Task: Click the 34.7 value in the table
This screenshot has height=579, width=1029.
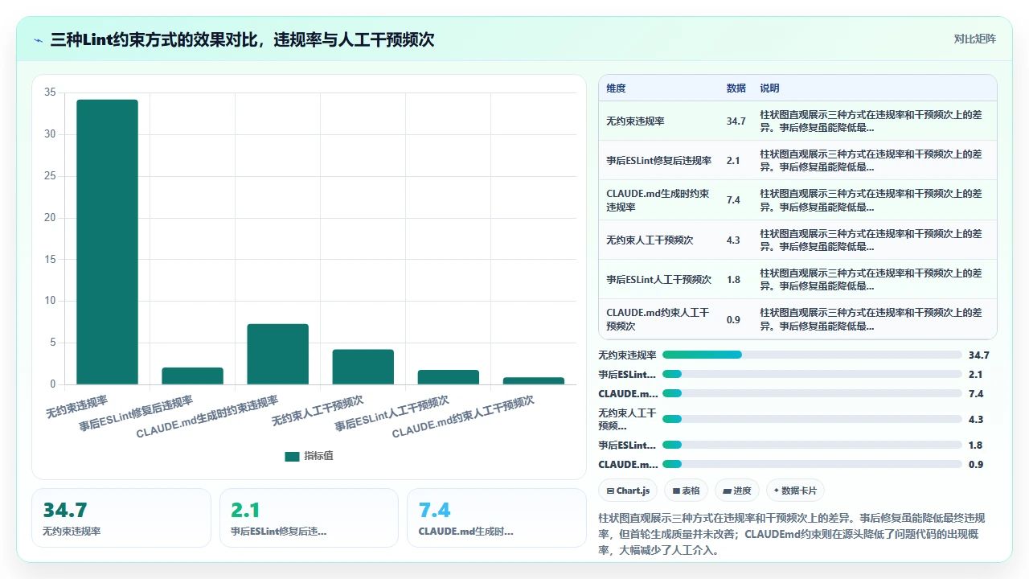Action: (736, 121)
